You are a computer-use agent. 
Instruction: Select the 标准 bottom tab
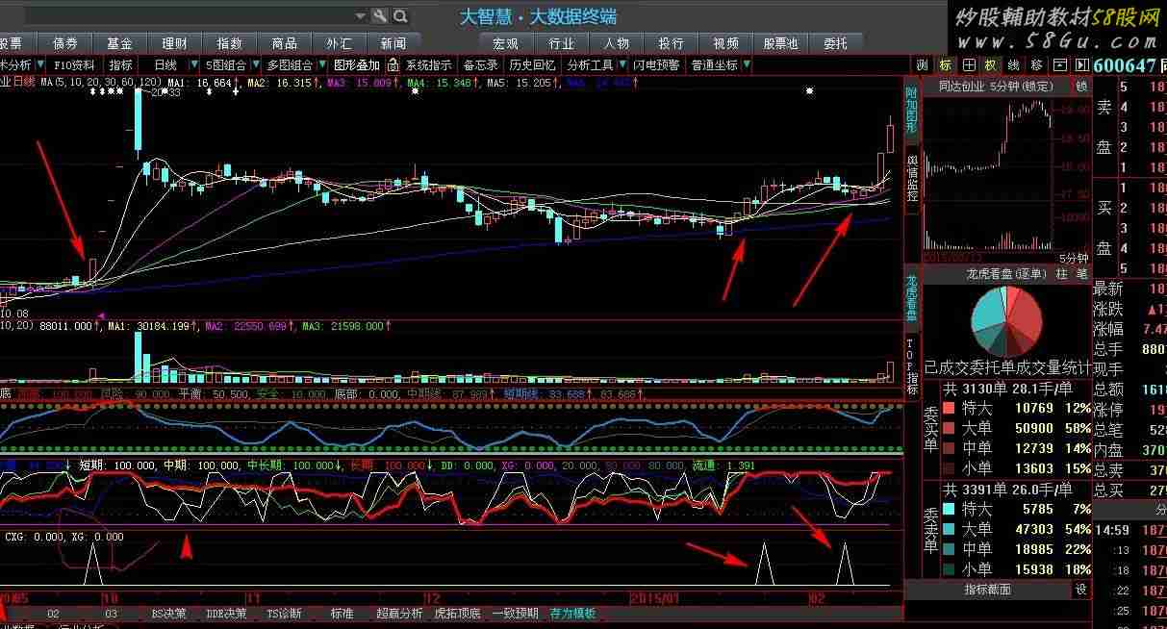click(x=342, y=614)
